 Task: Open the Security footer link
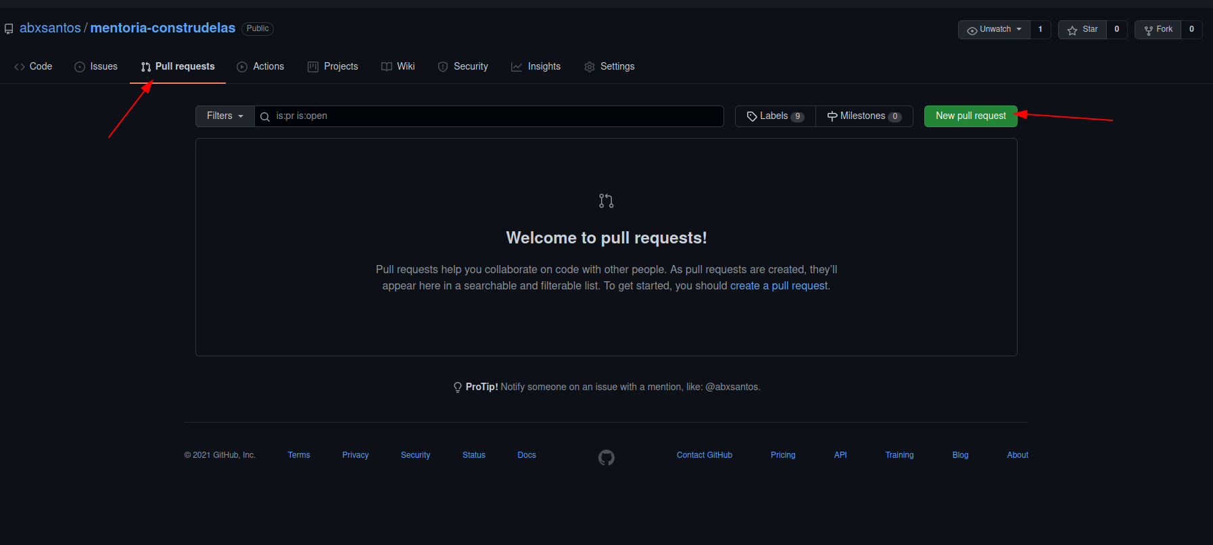pyautogui.click(x=415, y=455)
